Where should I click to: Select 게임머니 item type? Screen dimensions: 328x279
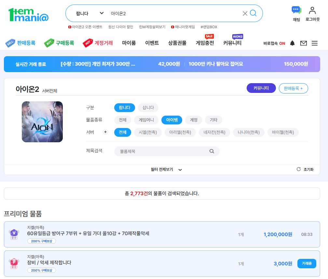point(146,120)
